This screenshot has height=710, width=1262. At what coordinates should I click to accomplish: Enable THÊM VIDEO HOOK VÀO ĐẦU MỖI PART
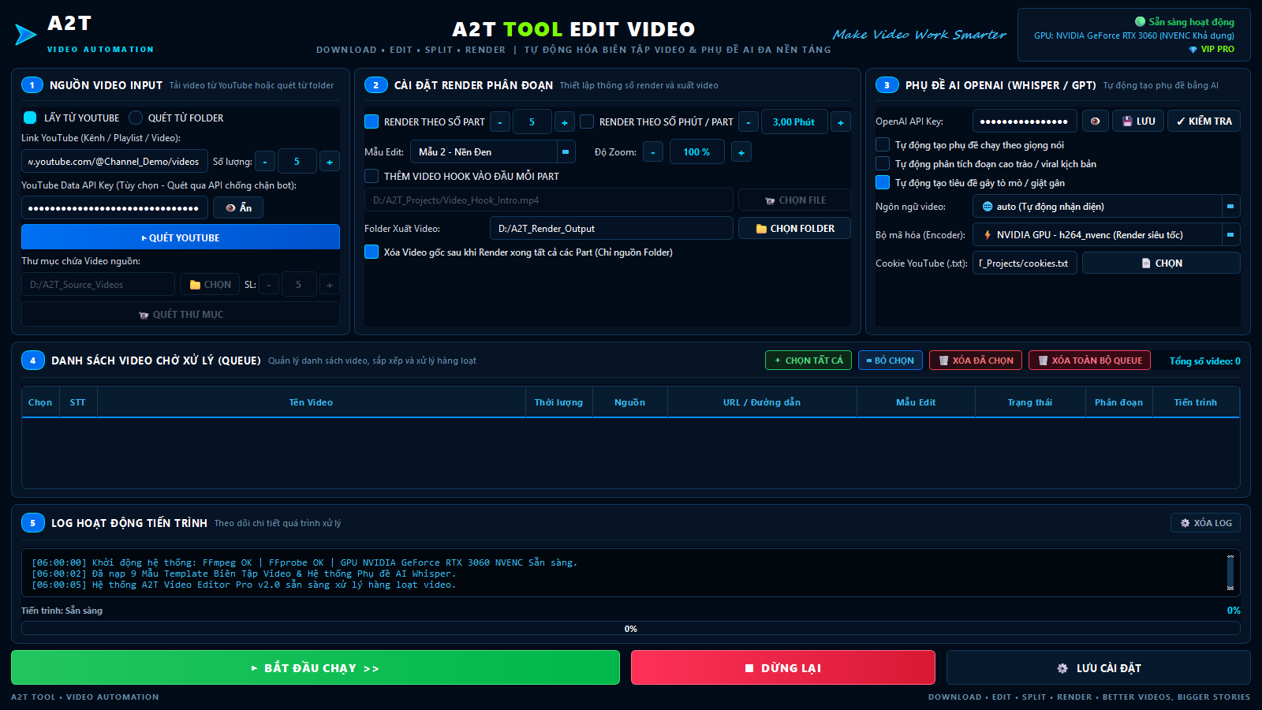372,176
